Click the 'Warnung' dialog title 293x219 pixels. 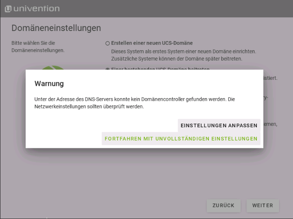click(x=49, y=84)
